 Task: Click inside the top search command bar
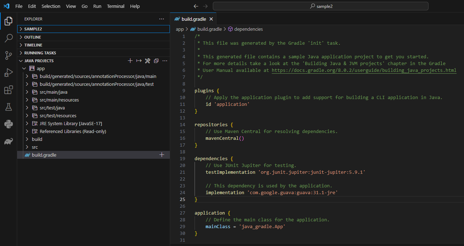coord(320,6)
